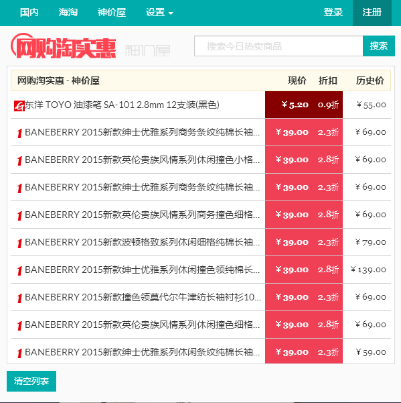Open BANEBERRY 撞色领莫代尔牛津纺长袖衬衫 item
Viewport: 401px width, 403px height.
[143, 297]
